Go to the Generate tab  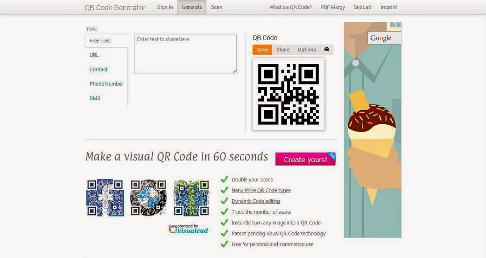[x=192, y=7]
